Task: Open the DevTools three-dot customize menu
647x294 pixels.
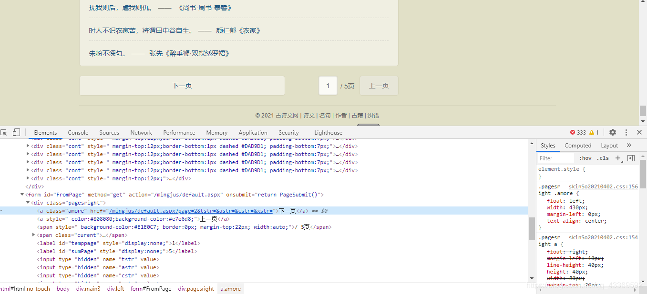Action: [626, 132]
